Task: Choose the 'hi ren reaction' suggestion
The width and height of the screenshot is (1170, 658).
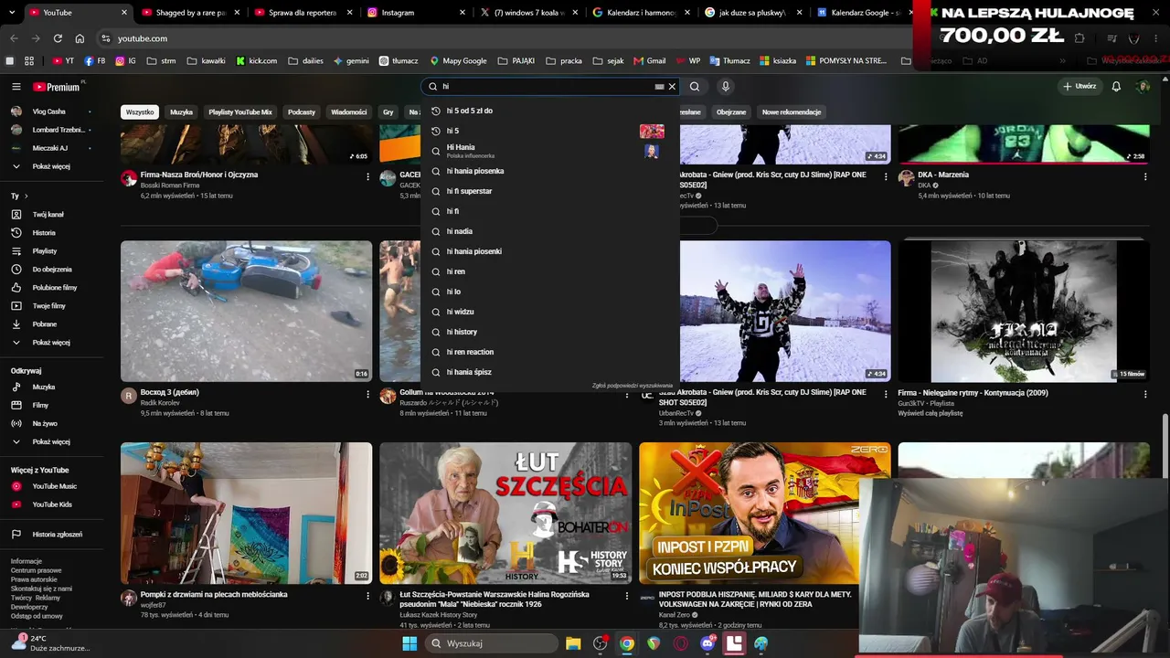Action: pyautogui.click(x=548, y=352)
